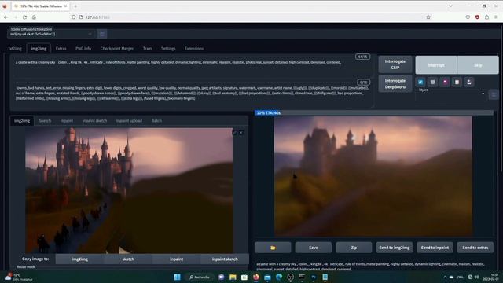Switch to the Inpaint upload sub-tab
The width and height of the screenshot is (503, 283).
pyautogui.click(x=129, y=120)
